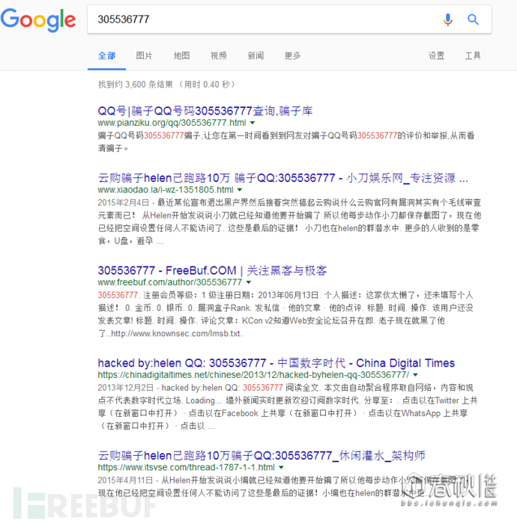This screenshot has height=524, width=517.
Task: Expand dropdown arrow next to itsvse.com URL
Action: coord(281,468)
